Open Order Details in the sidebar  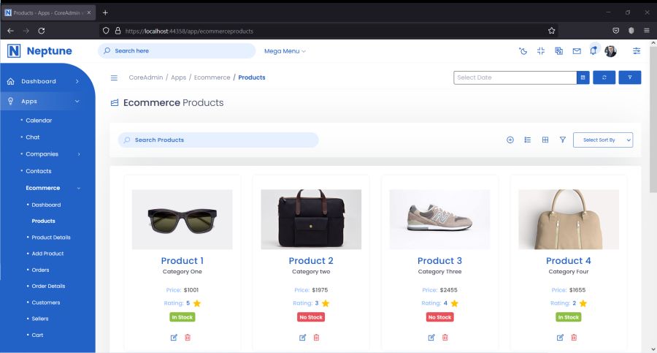tap(49, 286)
